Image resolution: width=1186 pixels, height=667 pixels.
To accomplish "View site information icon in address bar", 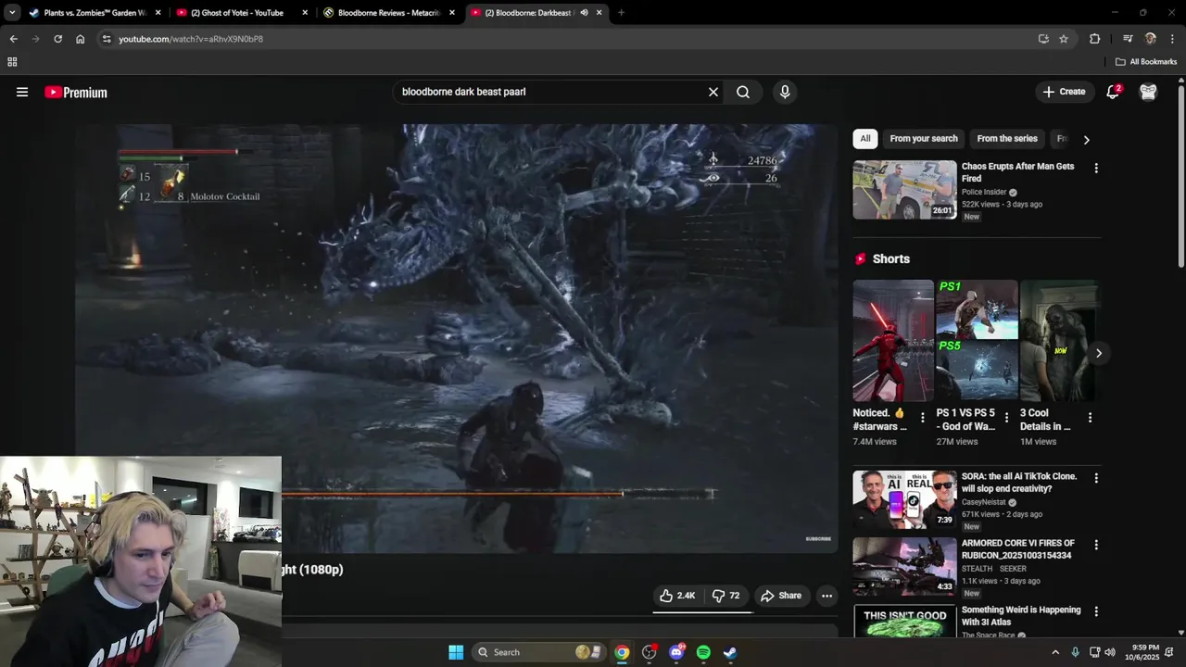I will [x=107, y=39].
